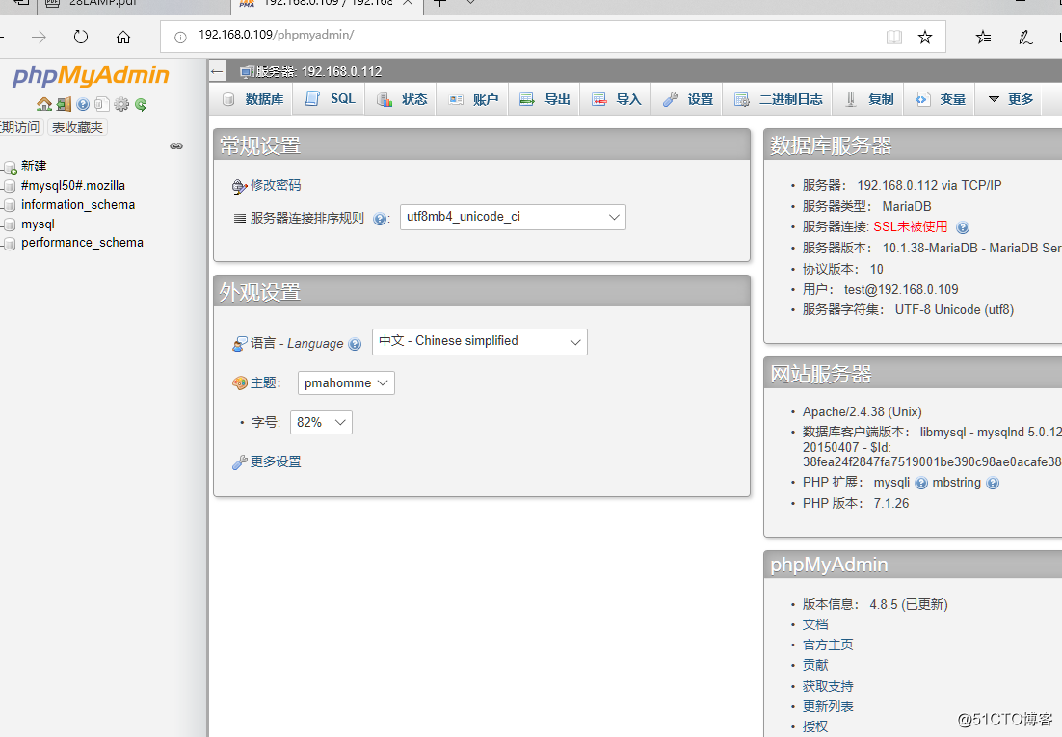Screen dimensions: 1062x737
Task: Click help icon next to mbstring extension
Action: click(993, 483)
